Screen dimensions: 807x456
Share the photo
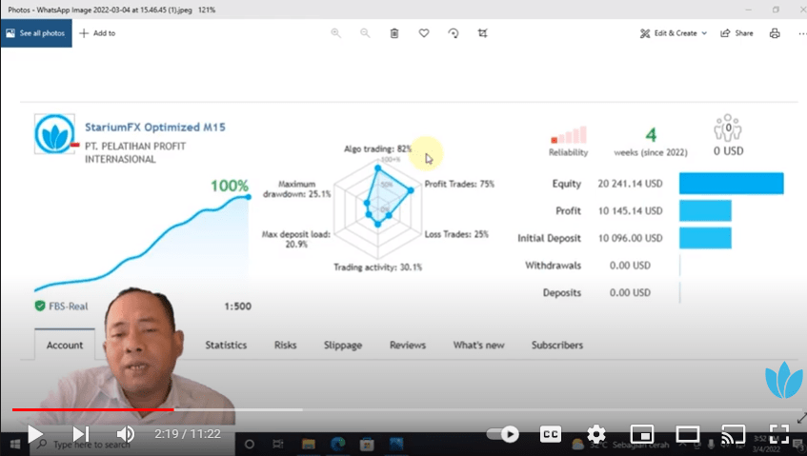coord(736,33)
